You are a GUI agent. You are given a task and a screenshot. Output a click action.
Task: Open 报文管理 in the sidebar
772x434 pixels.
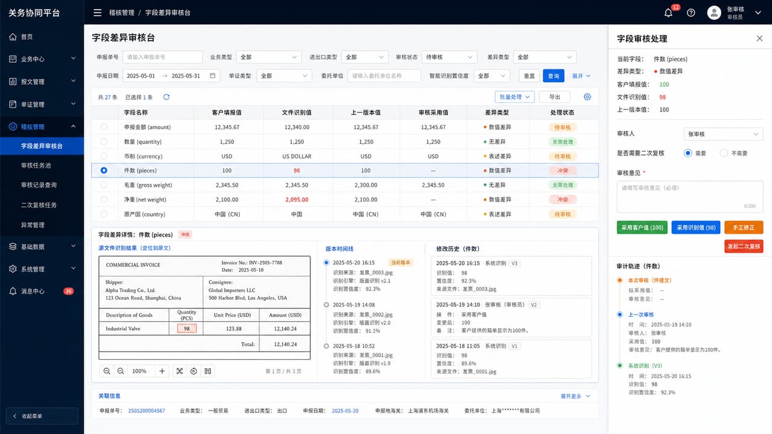pos(42,81)
